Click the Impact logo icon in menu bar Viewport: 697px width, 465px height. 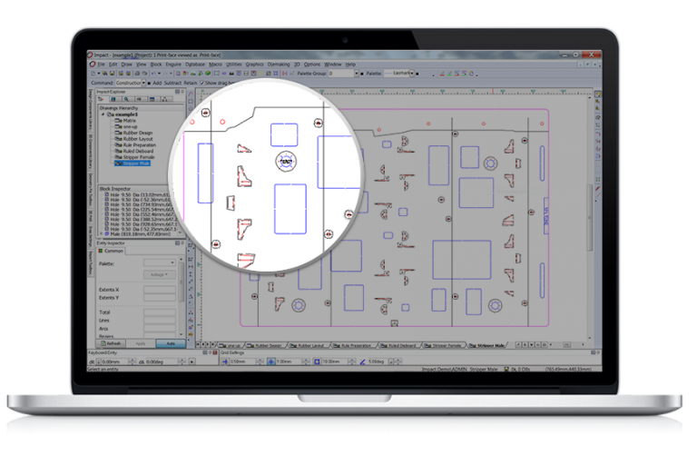(93, 64)
